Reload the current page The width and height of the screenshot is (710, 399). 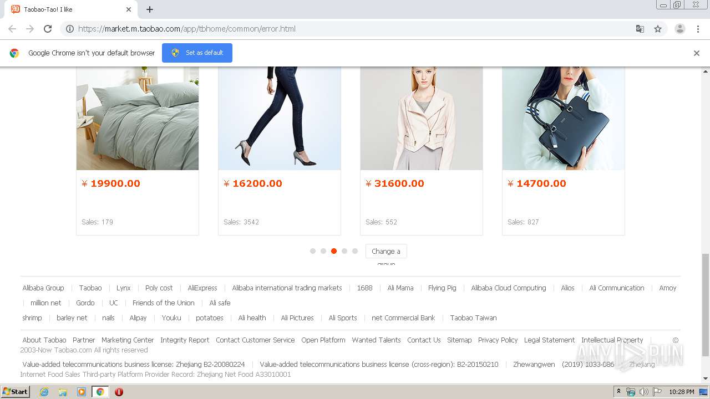(x=48, y=29)
